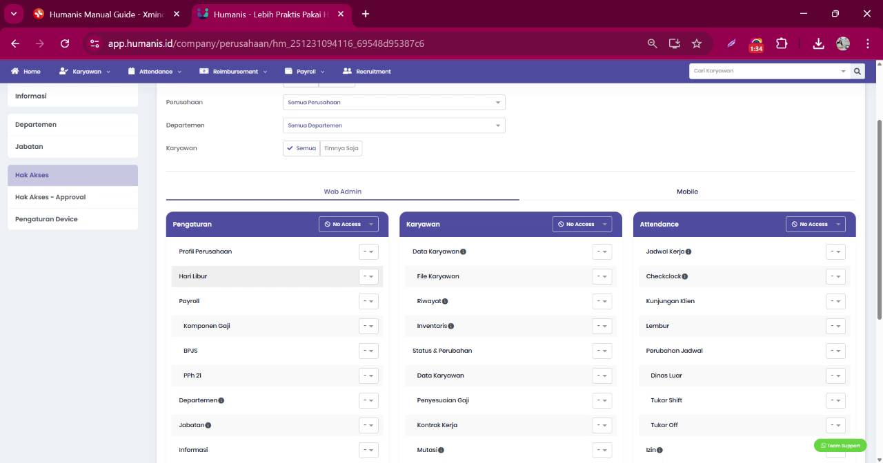The image size is (883, 463).
Task: Click the browser address bar URL
Action: point(266,43)
